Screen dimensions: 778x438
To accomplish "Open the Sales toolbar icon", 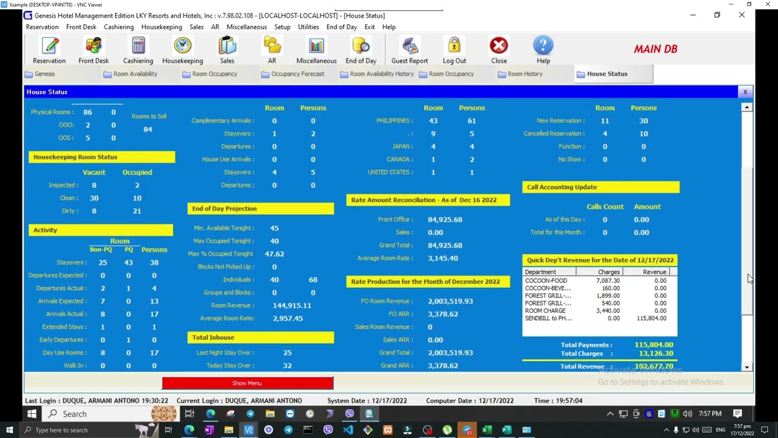I will 227,50.
